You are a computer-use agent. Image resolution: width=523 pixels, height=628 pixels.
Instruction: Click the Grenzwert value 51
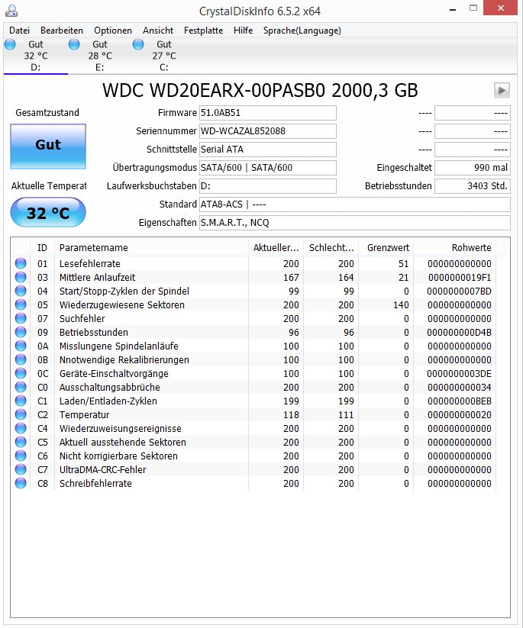[x=404, y=264]
